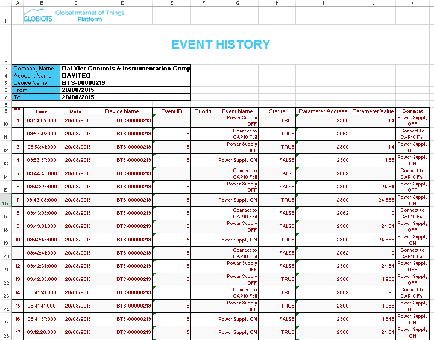This screenshot has height=340, width=434.
Task: Select parameter value 24.696 in row 16
Action: tap(373, 200)
